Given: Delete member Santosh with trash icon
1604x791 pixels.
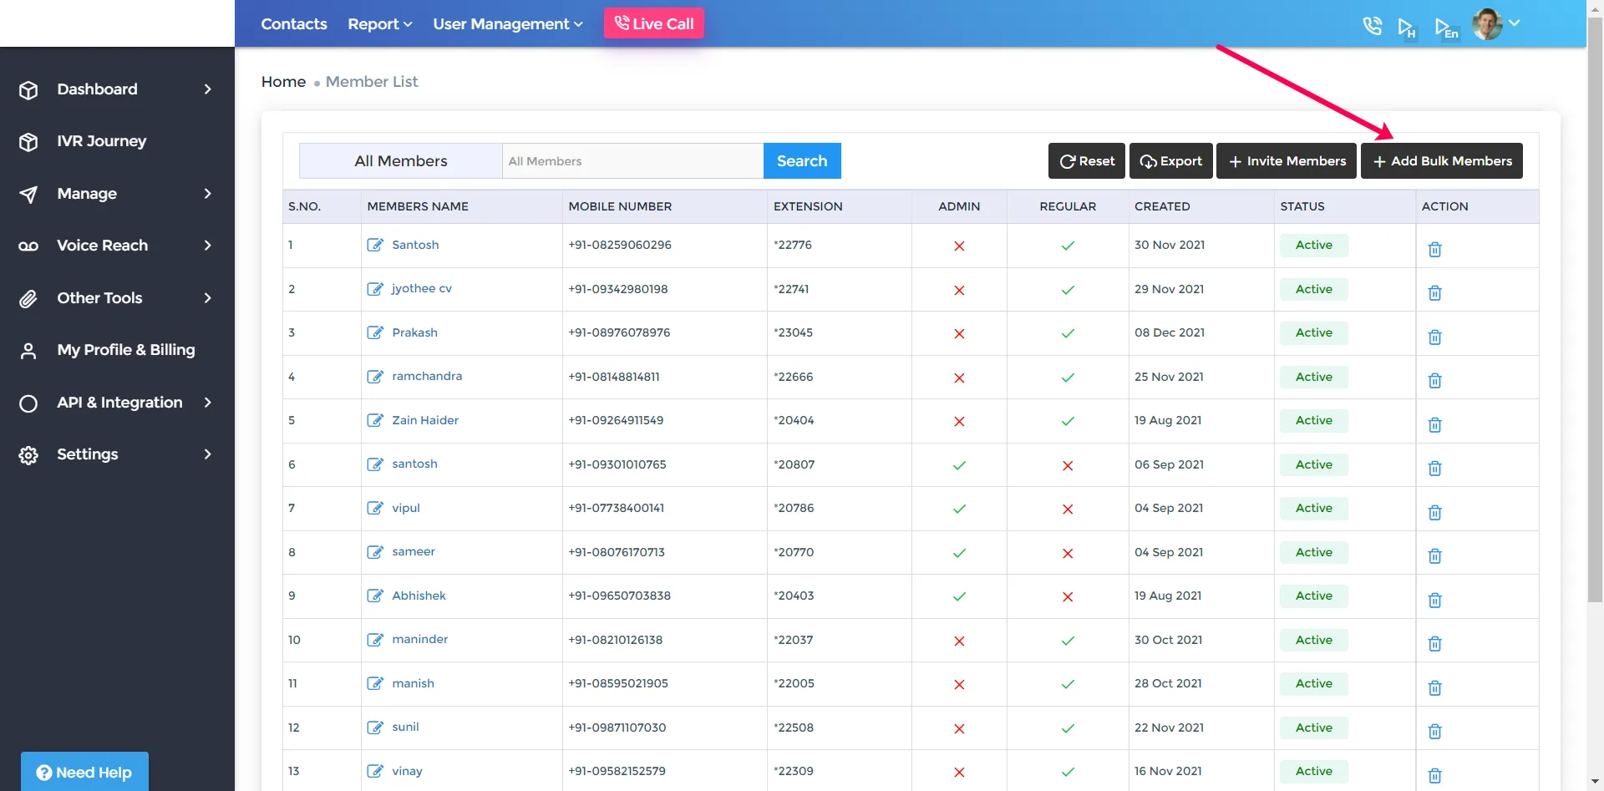Looking at the screenshot, I should click(x=1434, y=249).
